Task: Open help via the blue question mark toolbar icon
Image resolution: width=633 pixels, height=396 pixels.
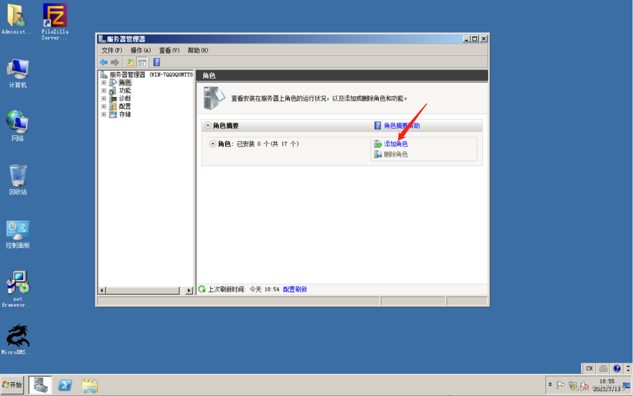Action: click(x=157, y=62)
